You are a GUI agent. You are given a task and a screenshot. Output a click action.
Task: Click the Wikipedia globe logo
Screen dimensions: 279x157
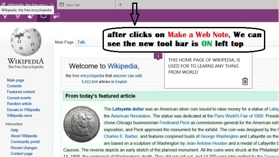[x=26, y=41]
